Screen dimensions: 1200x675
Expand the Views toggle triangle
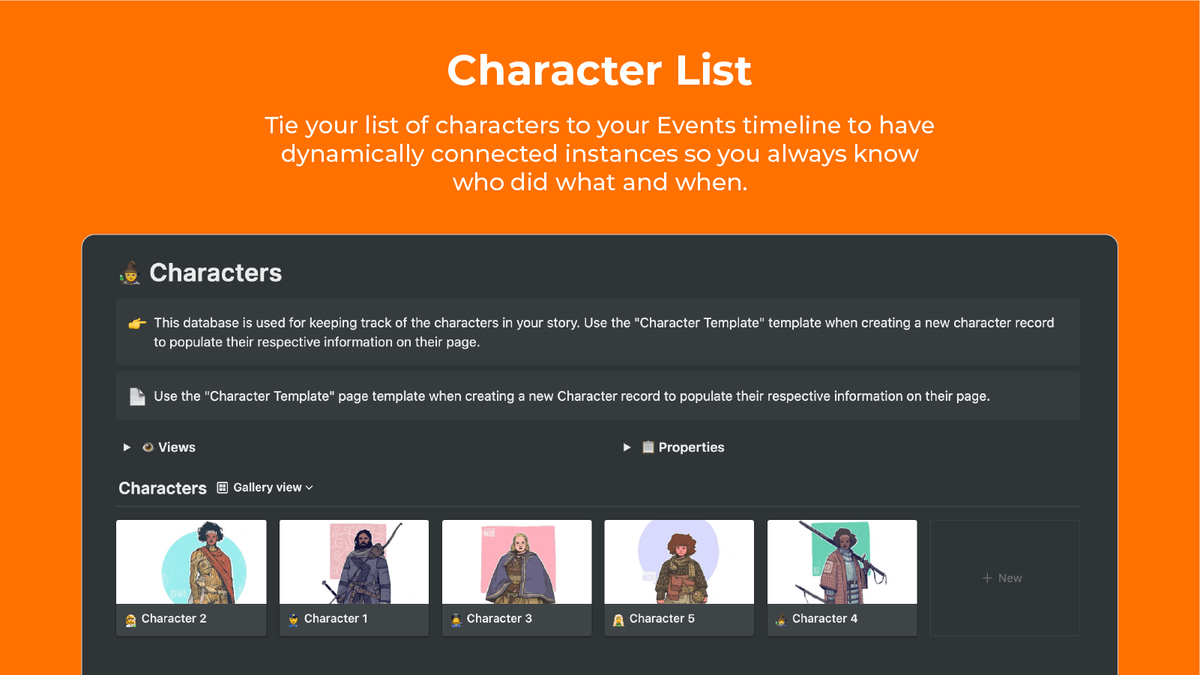coord(127,447)
